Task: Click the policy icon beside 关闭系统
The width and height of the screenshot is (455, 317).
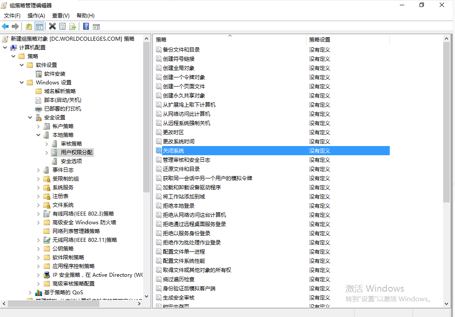Action: (159, 150)
